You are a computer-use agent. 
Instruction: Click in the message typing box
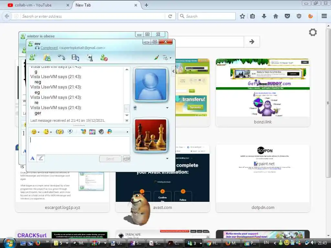79,145
